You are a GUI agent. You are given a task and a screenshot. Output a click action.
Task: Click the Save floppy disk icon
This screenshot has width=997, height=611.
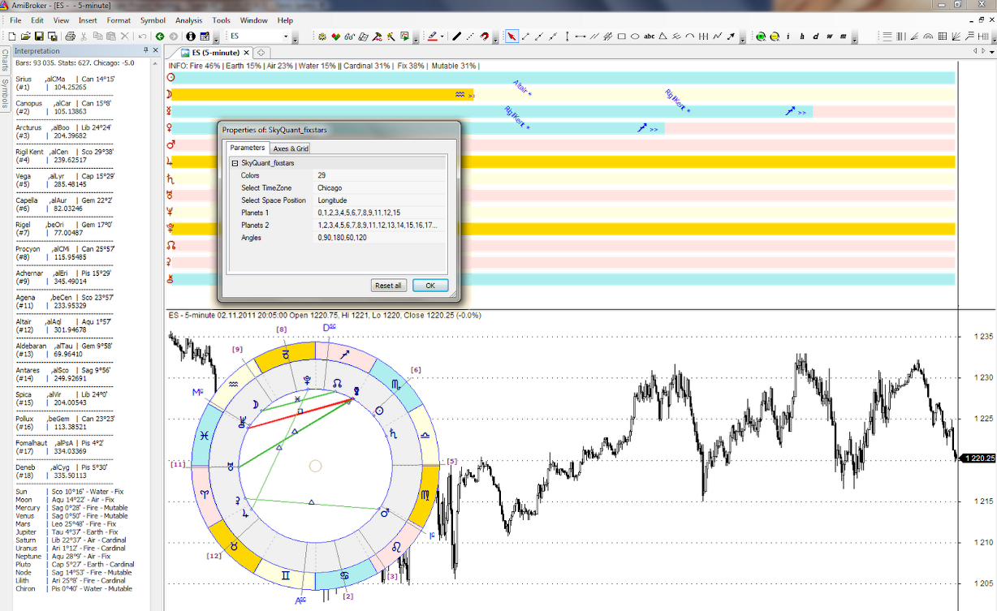coord(39,37)
